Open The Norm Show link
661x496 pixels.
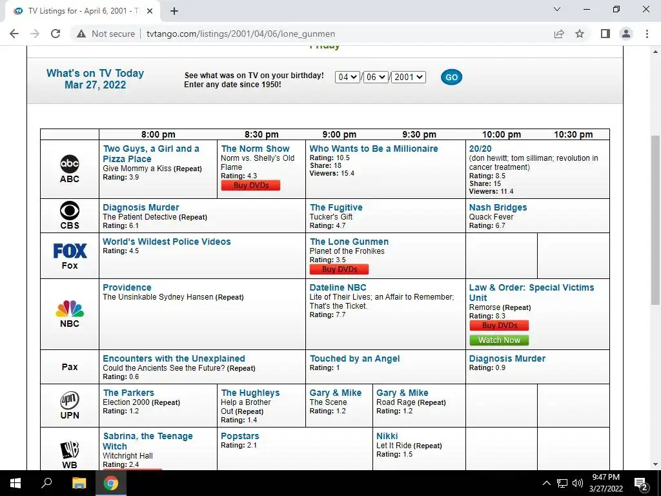click(x=256, y=149)
